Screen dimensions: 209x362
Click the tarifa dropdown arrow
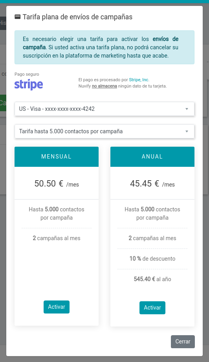coord(187,132)
